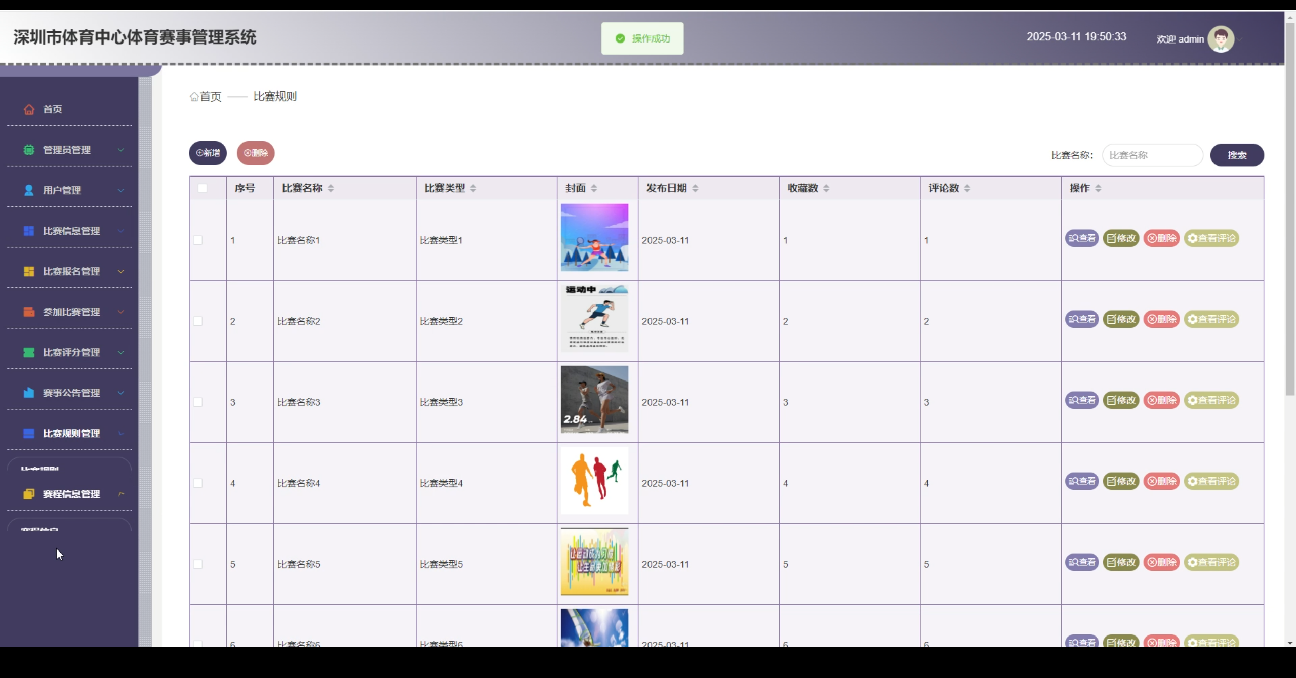This screenshot has height=678, width=1296.
Task: Click the 比赛名称 search input field
Action: (x=1152, y=155)
